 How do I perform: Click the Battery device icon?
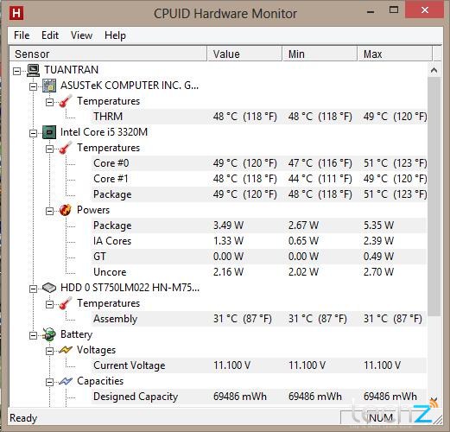[x=49, y=334]
